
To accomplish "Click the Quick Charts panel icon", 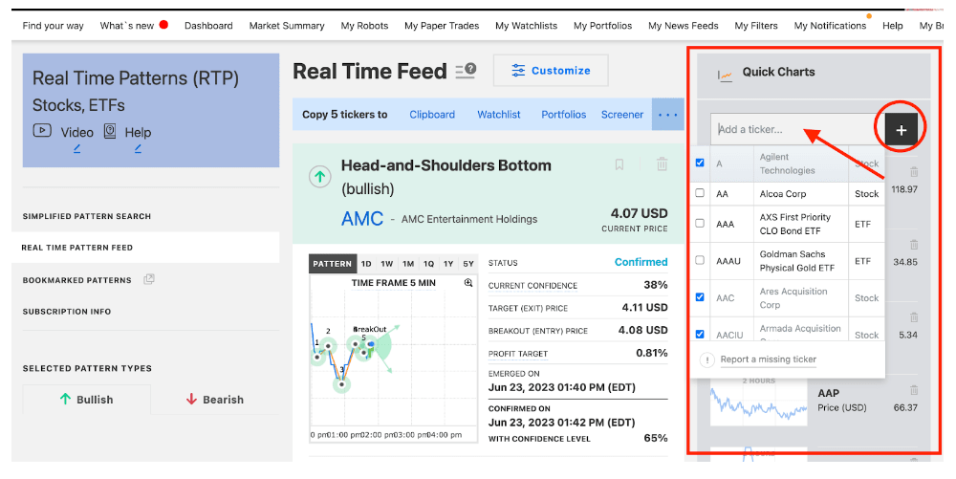I will pyautogui.click(x=725, y=76).
